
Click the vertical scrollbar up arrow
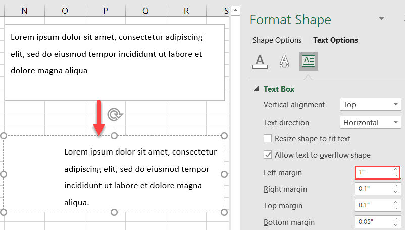[235, 10]
